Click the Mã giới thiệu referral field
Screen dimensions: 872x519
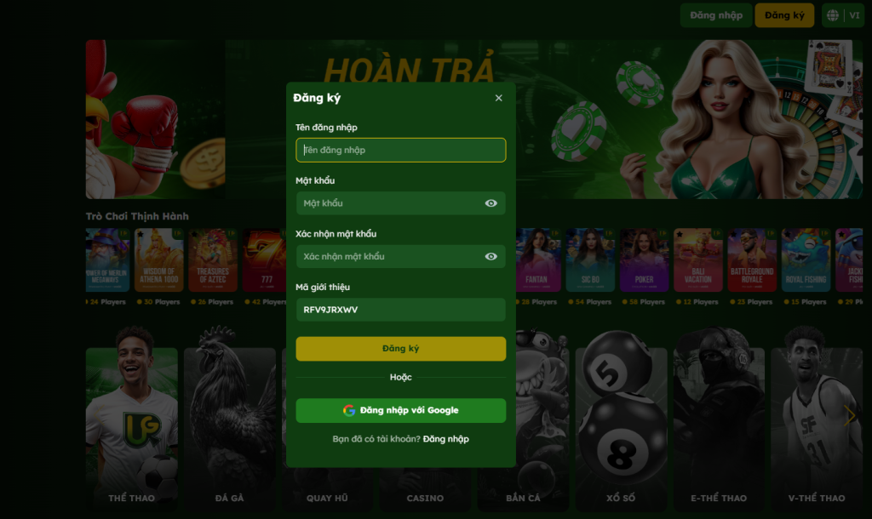coord(400,310)
